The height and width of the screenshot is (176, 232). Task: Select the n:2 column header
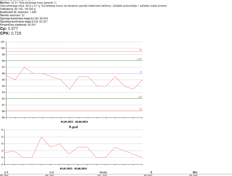pos(52,172)
